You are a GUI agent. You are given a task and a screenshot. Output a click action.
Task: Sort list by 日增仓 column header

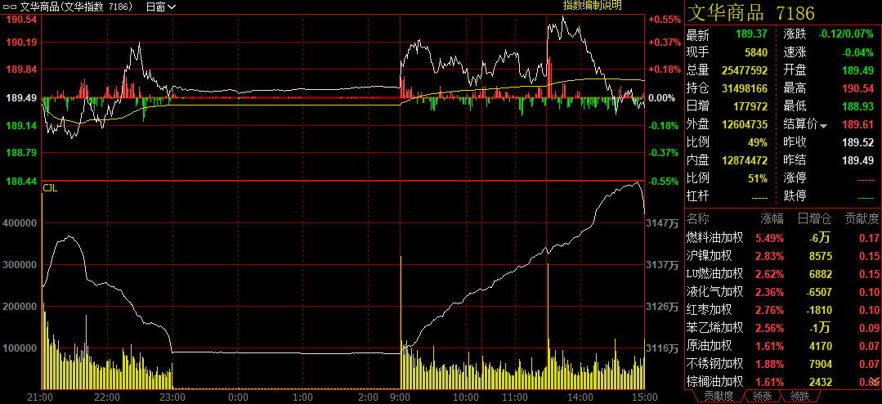(814, 219)
